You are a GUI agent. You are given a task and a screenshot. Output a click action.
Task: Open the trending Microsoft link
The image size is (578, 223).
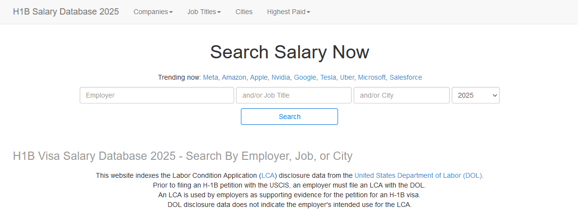coord(372,77)
